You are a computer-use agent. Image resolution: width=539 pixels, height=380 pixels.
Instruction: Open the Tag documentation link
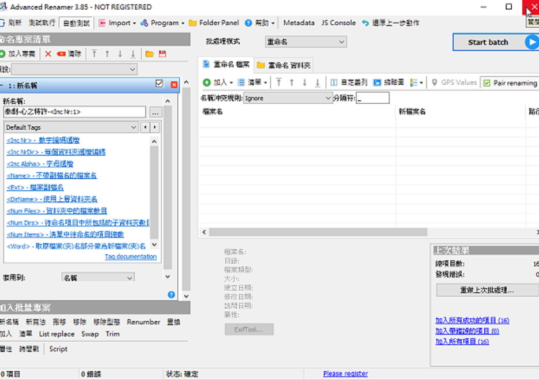tap(131, 257)
